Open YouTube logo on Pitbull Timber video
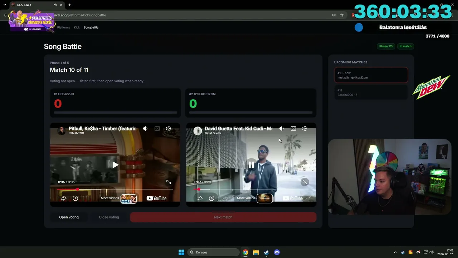 point(156,198)
